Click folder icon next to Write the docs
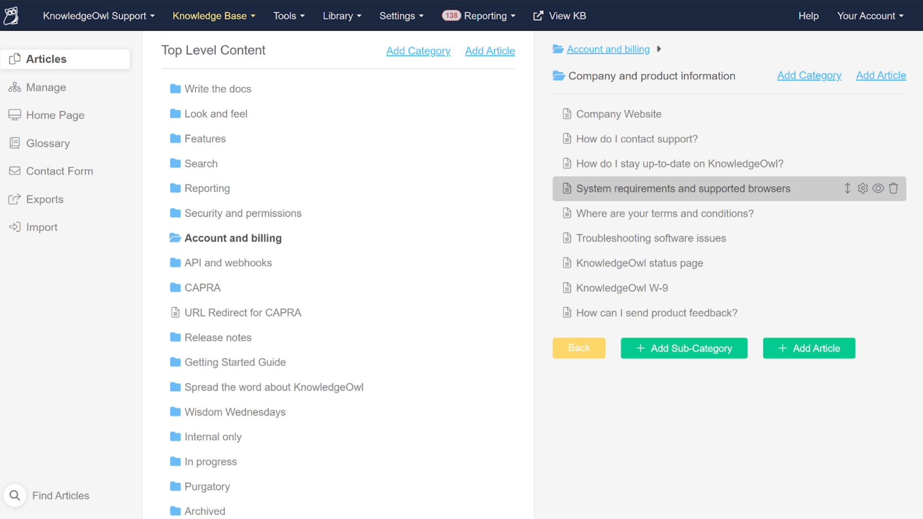This screenshot has height=519, width=923. click(175, 89)
